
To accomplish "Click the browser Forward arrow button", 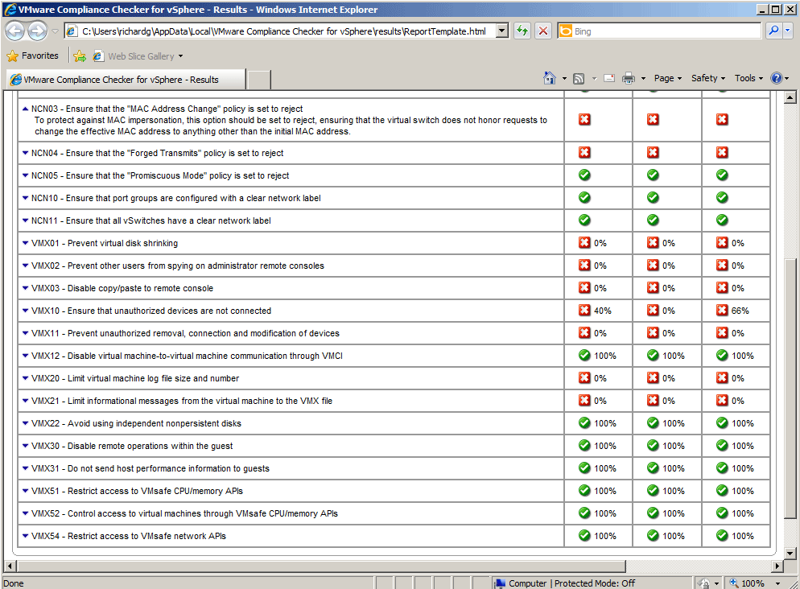I will pyautogui.click(x=37, y=31).
